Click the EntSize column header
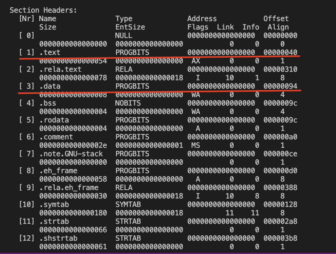The height and width of the screenshot is (254, 336). coord(130,27)
